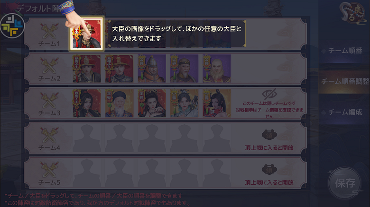Click the 保存 save button
Screen dimensions: 370x207
coord(345,183)
